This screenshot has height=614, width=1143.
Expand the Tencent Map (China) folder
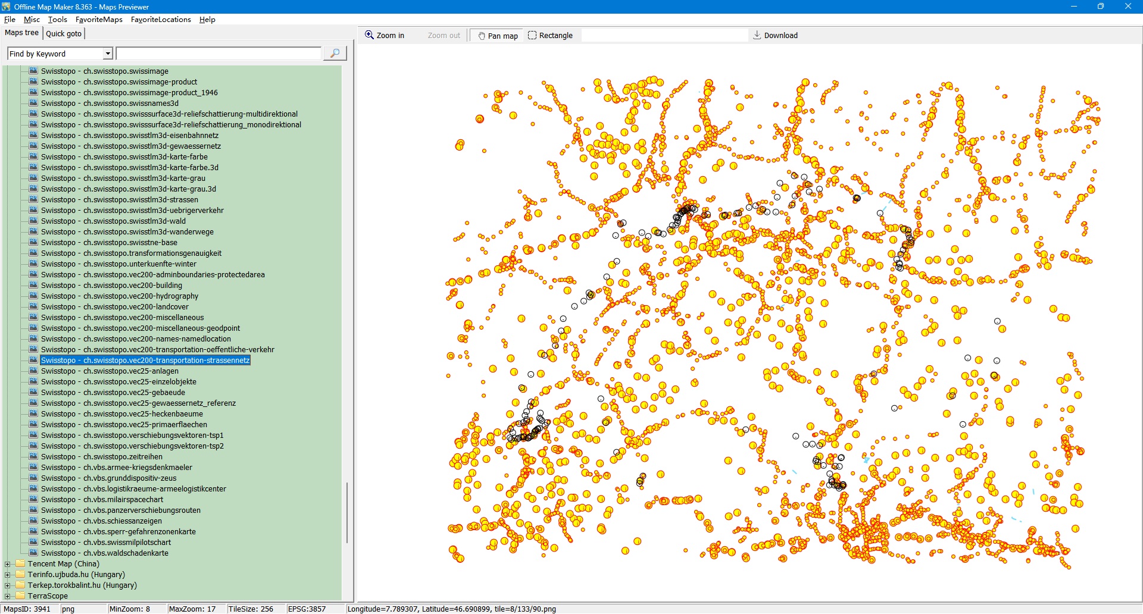[x=8, y=564]
